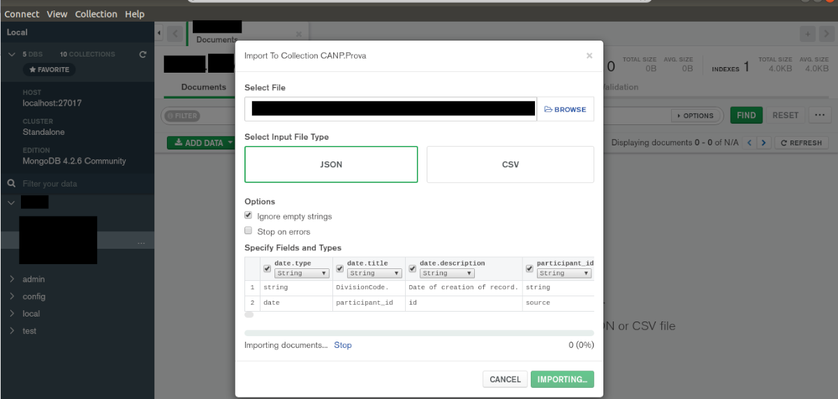Expand the local database
The width and height of the screenshot is (838, 399).
click(x=12, y=314)
